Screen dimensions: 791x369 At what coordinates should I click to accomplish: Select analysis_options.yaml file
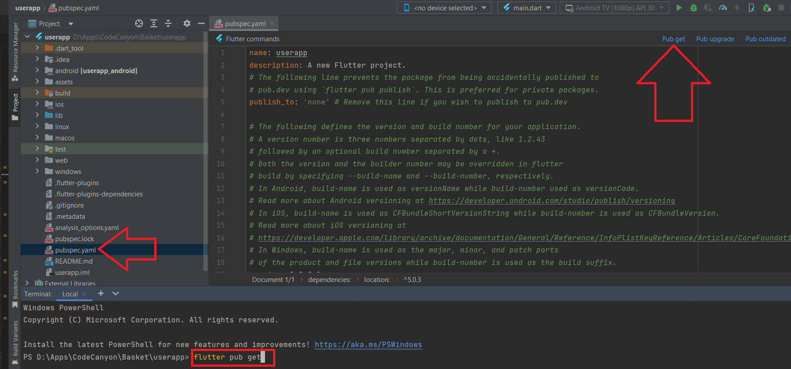pyautogui.click(x=87, y=227)
